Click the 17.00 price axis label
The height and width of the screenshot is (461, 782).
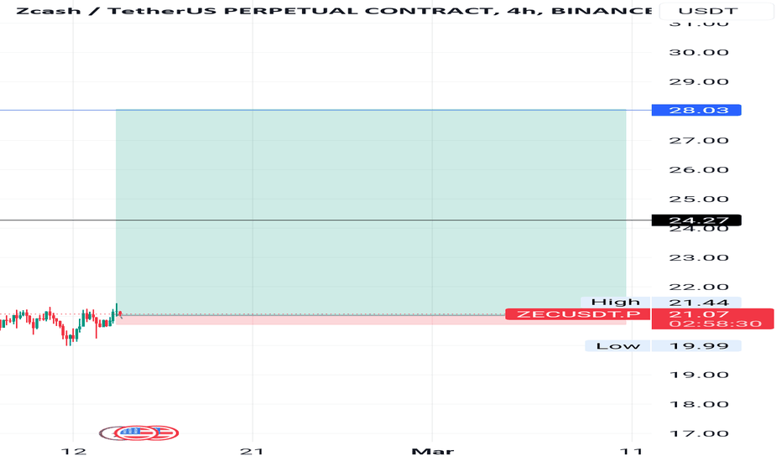coord(698,433)
